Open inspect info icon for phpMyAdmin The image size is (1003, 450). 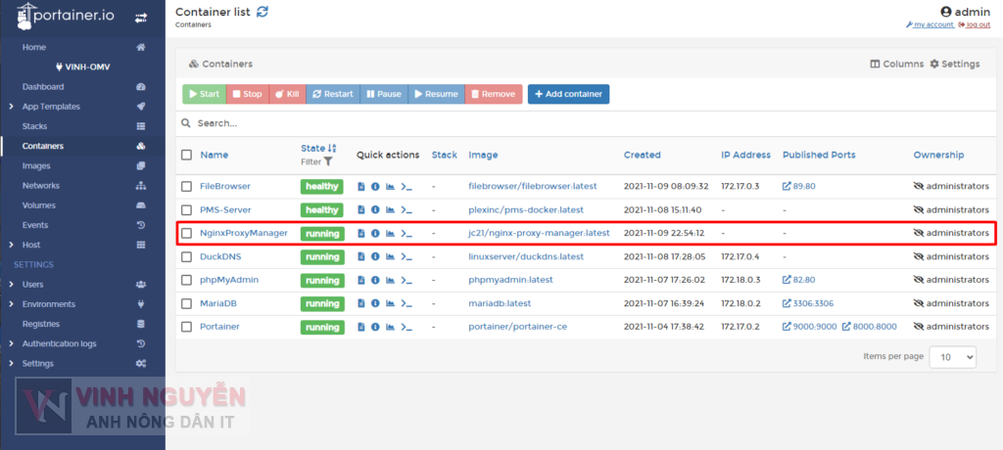(375, 280)
